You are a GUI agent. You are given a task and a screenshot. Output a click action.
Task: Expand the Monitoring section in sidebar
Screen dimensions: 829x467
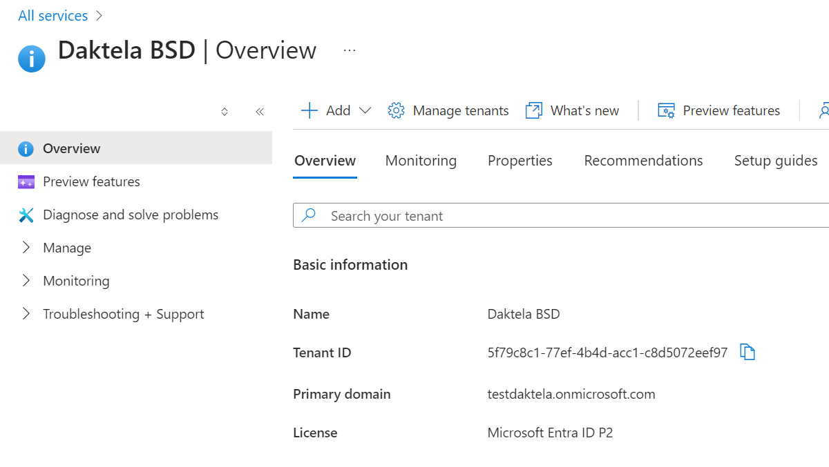26,281
